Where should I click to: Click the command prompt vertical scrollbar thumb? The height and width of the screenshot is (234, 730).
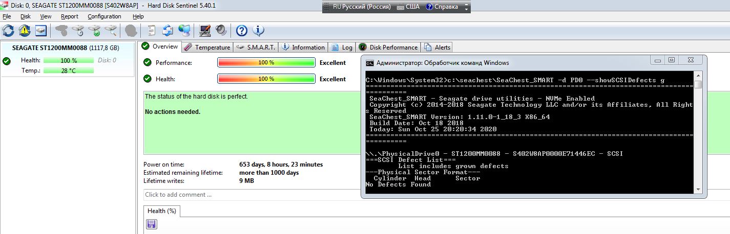click(698, 84)
